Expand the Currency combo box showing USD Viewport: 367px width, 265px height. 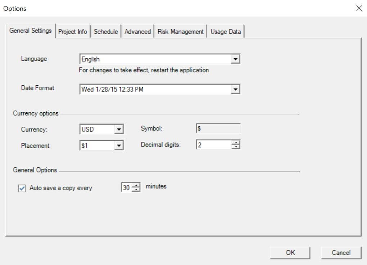pyautogui.click(x=119, y=129)
